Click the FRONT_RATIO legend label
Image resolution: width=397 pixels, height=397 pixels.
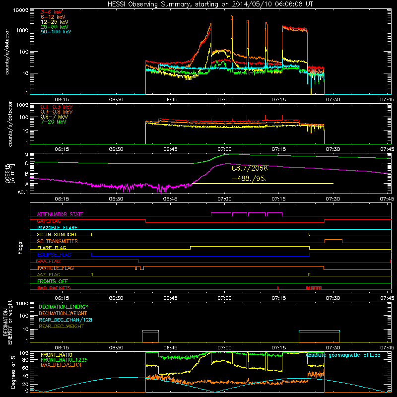[57, 355]
